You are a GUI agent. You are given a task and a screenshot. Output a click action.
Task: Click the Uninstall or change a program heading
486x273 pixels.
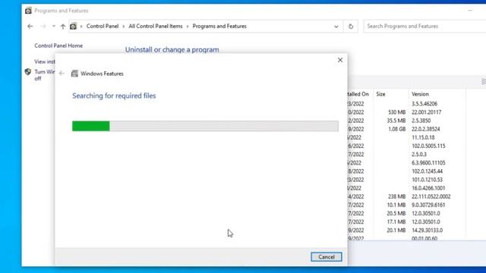coord(172,49)
